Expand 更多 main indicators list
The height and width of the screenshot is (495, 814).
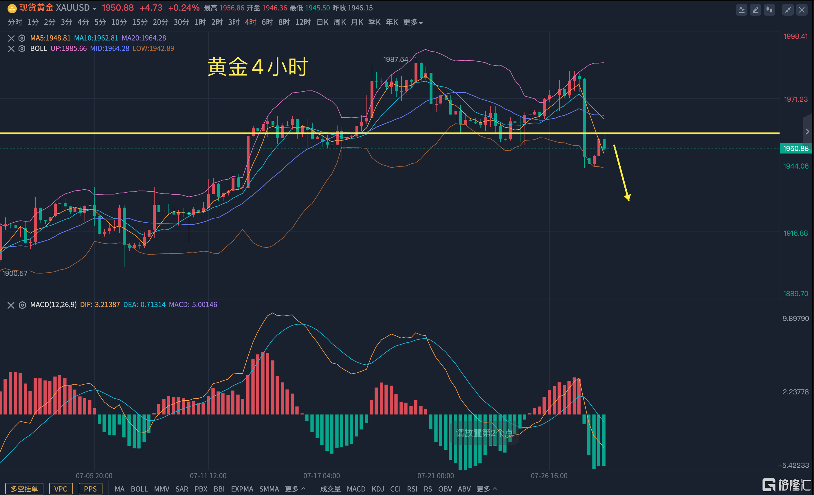pos(295,489)
